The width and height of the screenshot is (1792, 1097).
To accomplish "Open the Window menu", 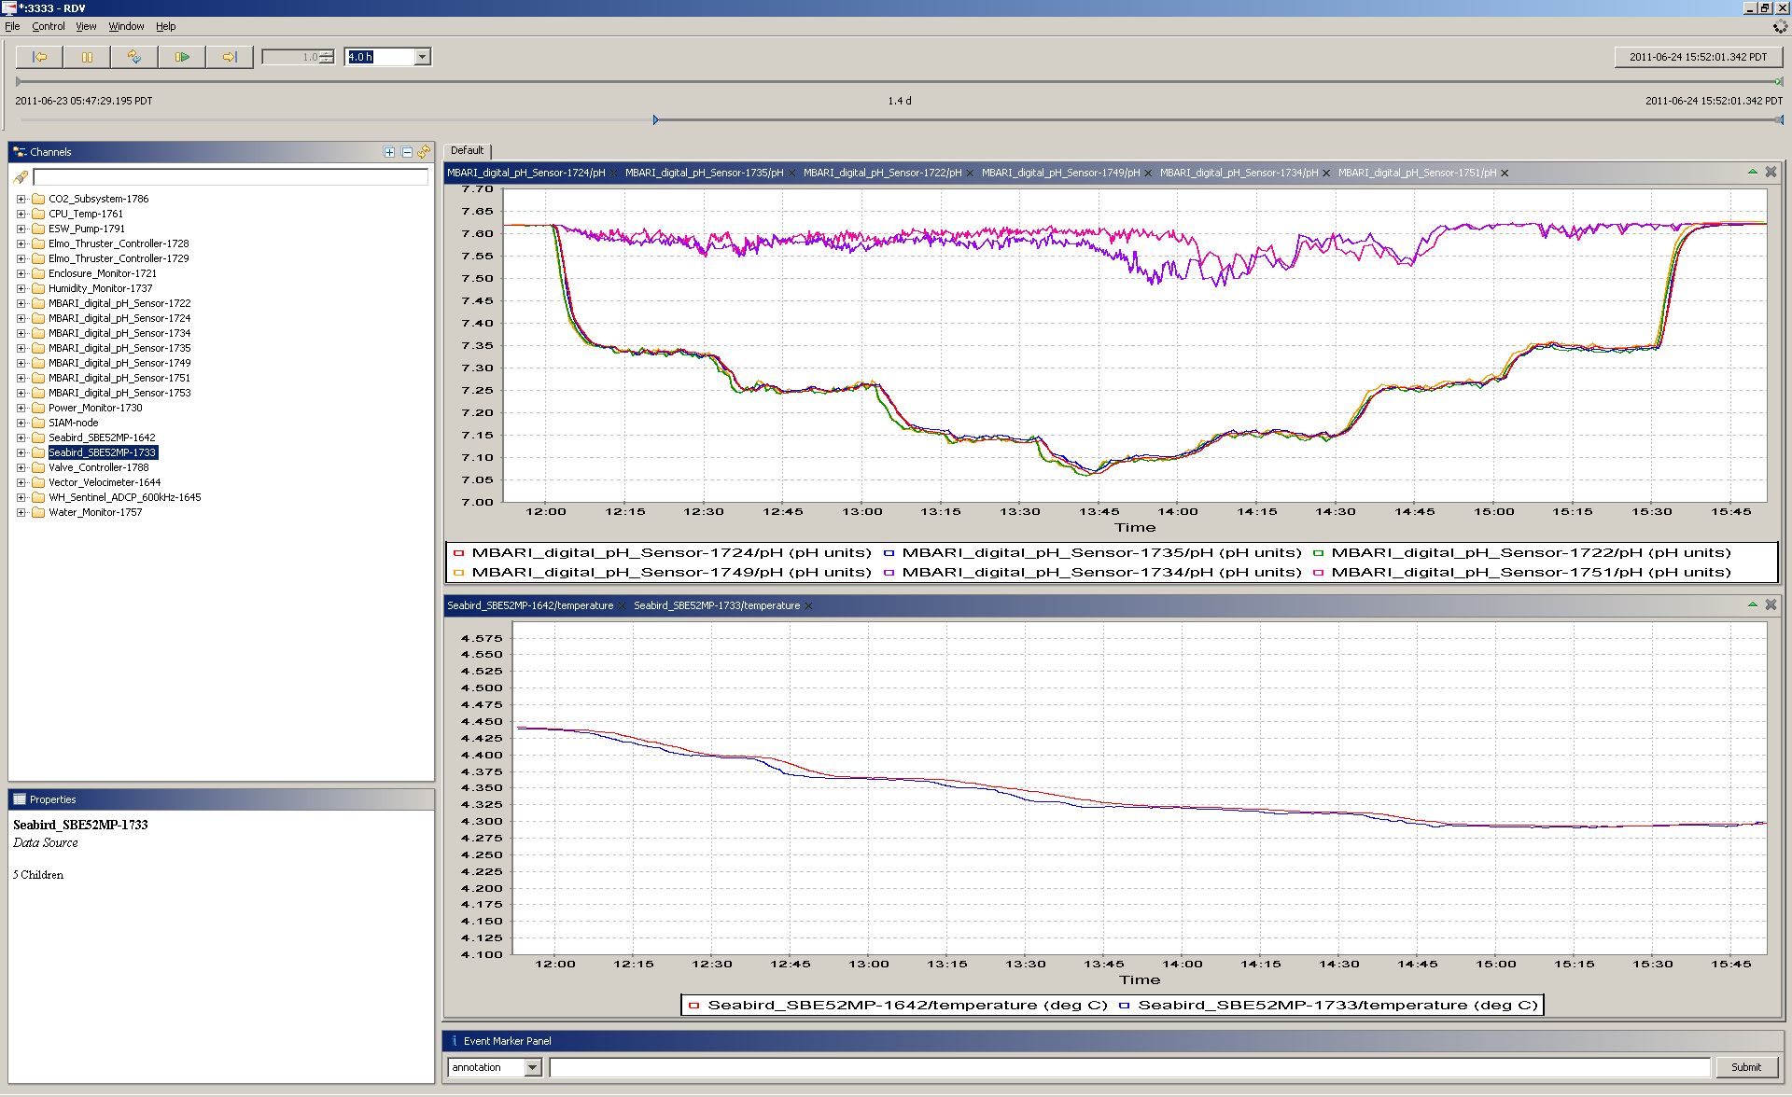I will 126,26.
